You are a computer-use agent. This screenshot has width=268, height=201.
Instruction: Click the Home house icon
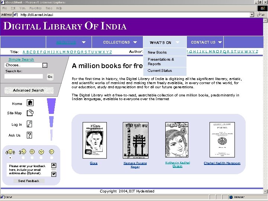pyautogui.click(x=30, y=103)
